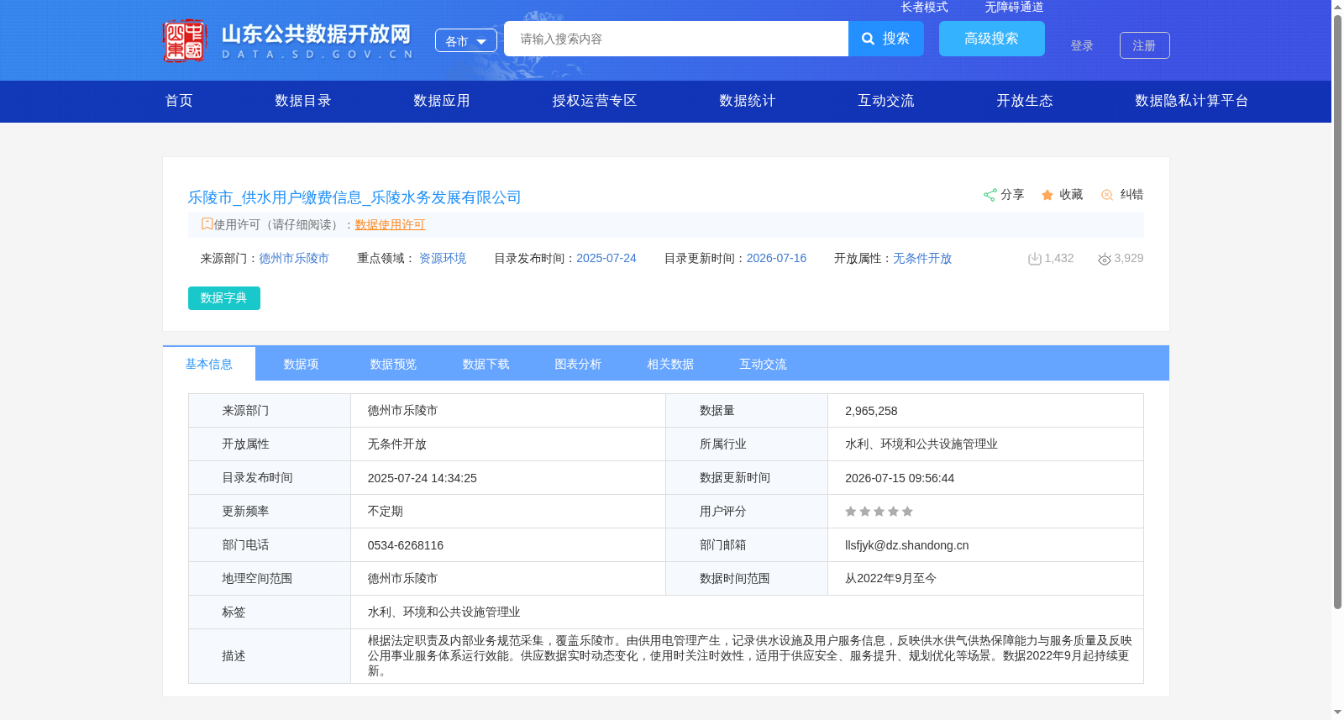Focus the search input field

click(x=676, y=39)
